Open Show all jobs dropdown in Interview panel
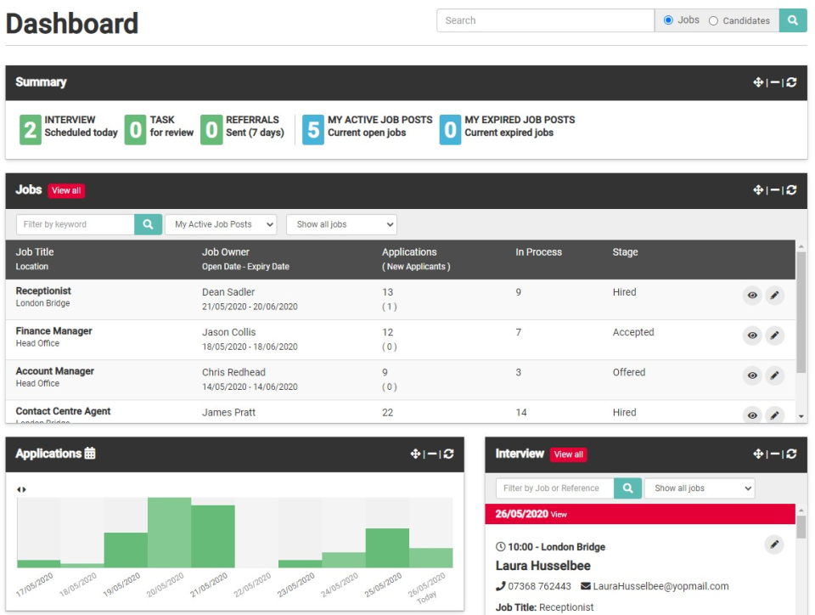815x615 pixels. coord(699,488)
